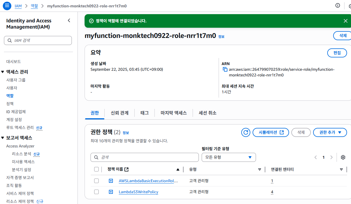
Task: Switch to the 태그 tab
Action: coord(144,113)
